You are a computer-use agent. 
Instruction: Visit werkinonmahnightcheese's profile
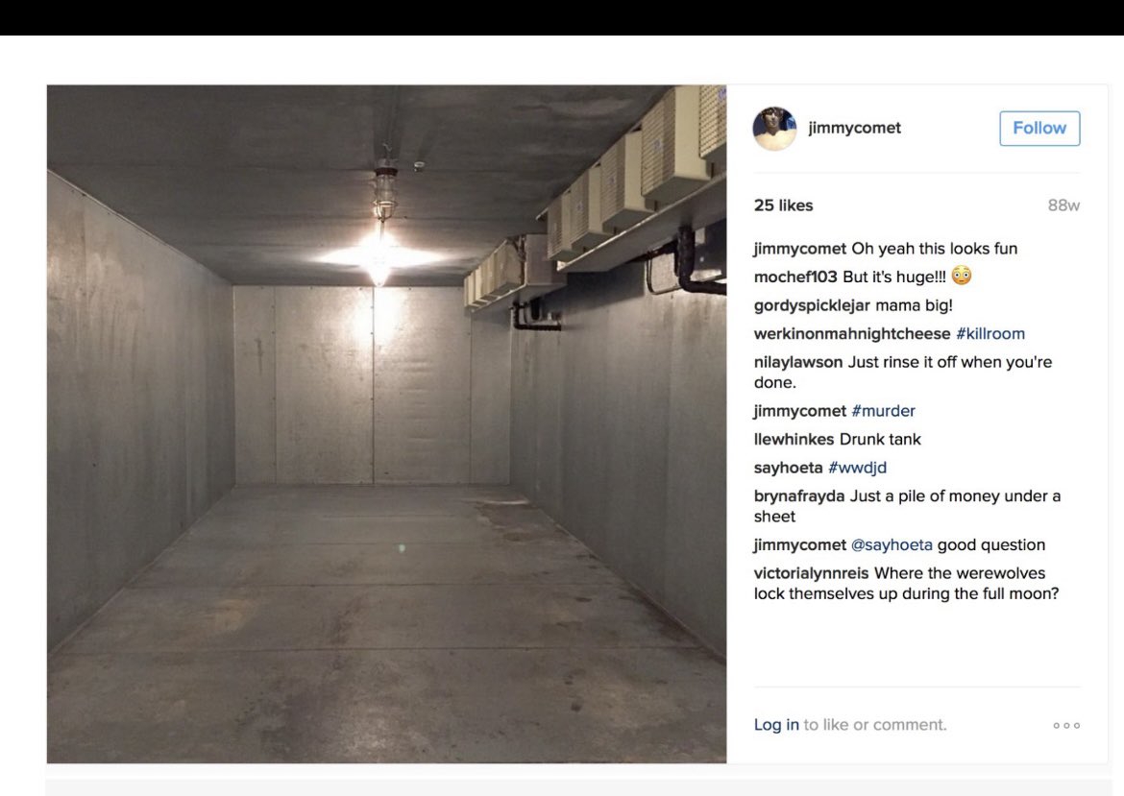coord(851,333)
